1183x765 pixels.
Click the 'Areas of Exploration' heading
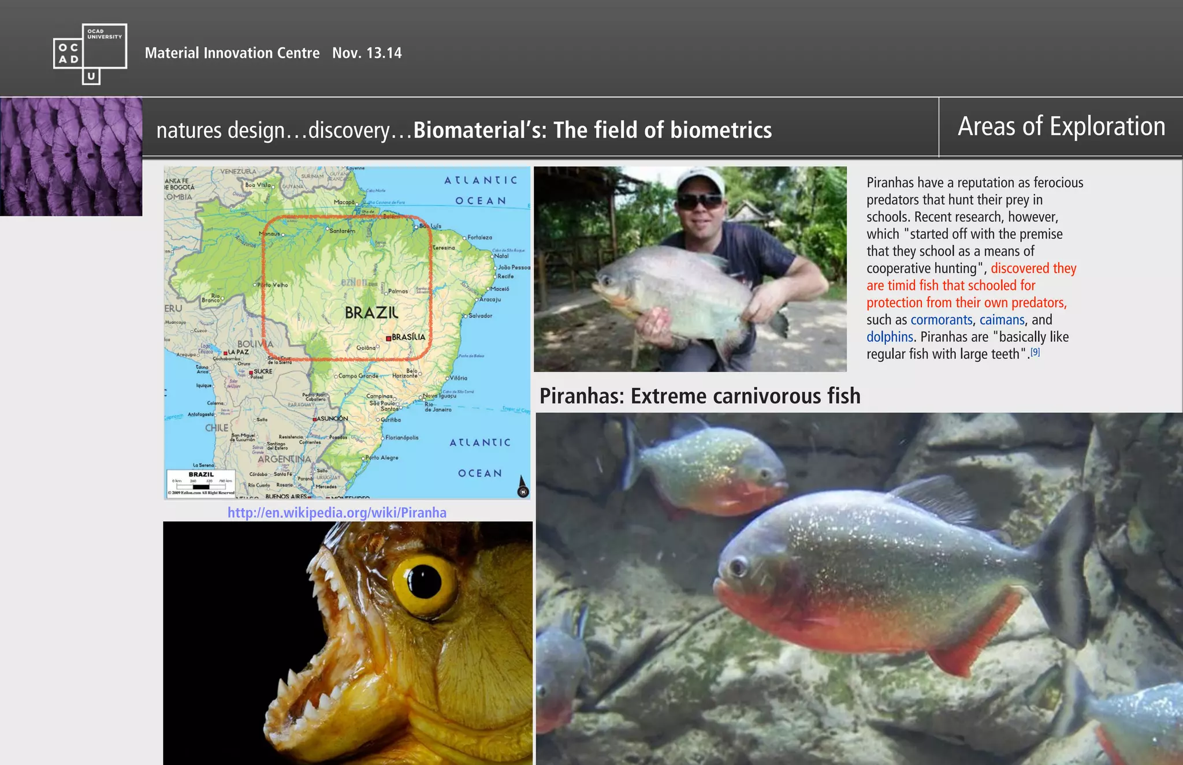1062,126
